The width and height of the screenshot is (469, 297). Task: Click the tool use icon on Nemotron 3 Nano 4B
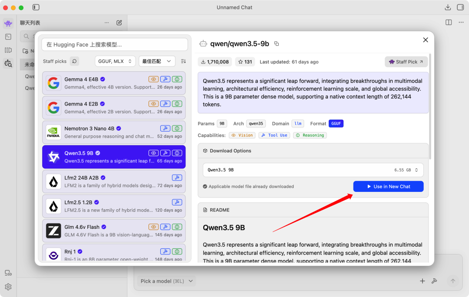click(165, 129)
